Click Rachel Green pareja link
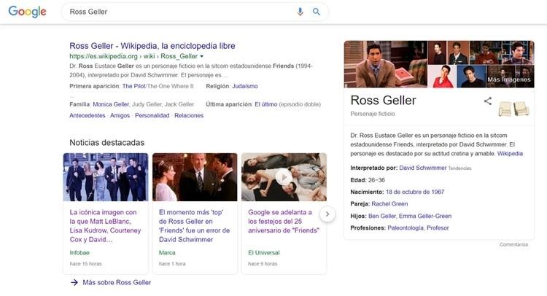This screenshot has height=296, width=547. 389,203
